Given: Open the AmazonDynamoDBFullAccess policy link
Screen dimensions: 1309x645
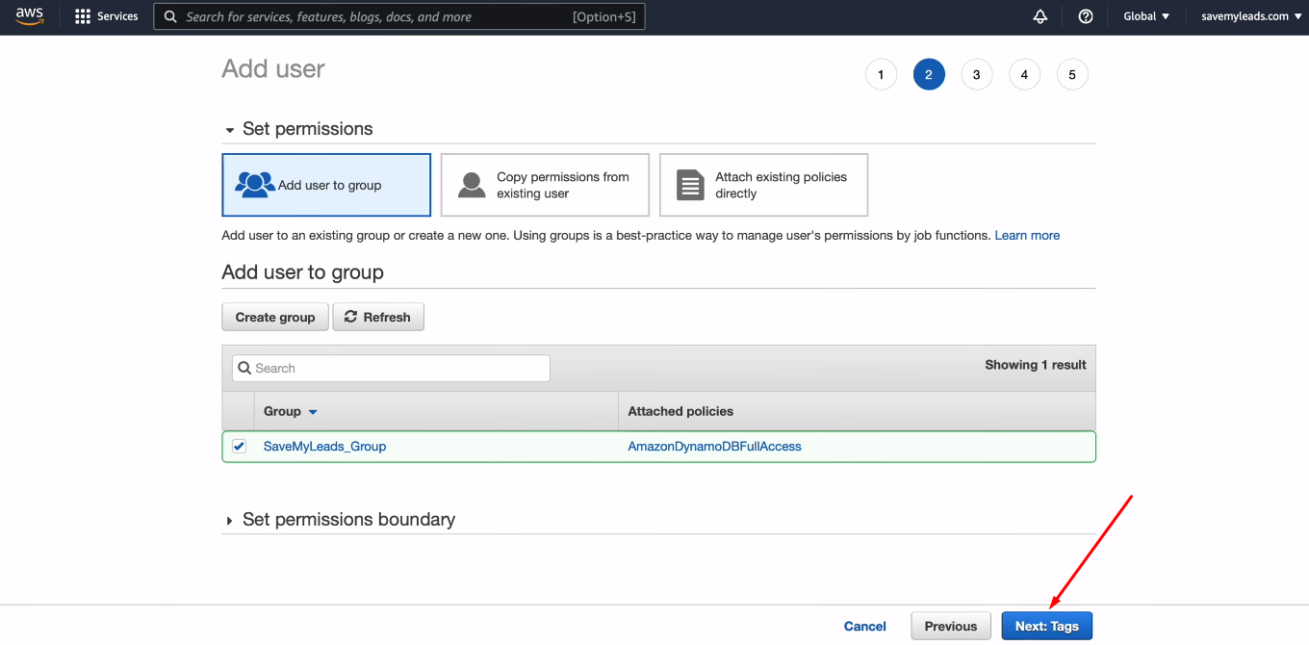Looking at the screenshot, I should (714, 447).
